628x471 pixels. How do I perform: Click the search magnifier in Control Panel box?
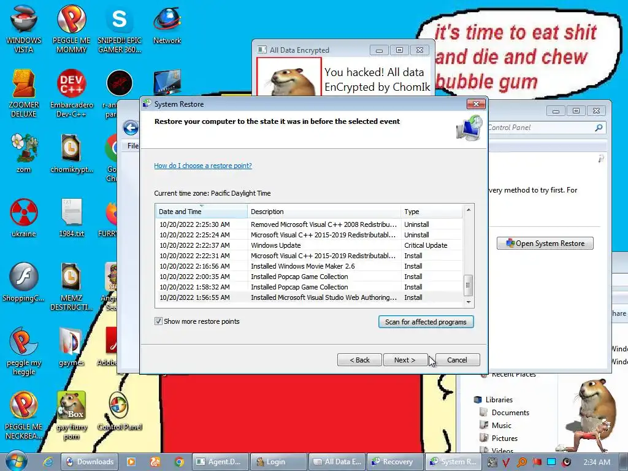click(x=599, y=128)
